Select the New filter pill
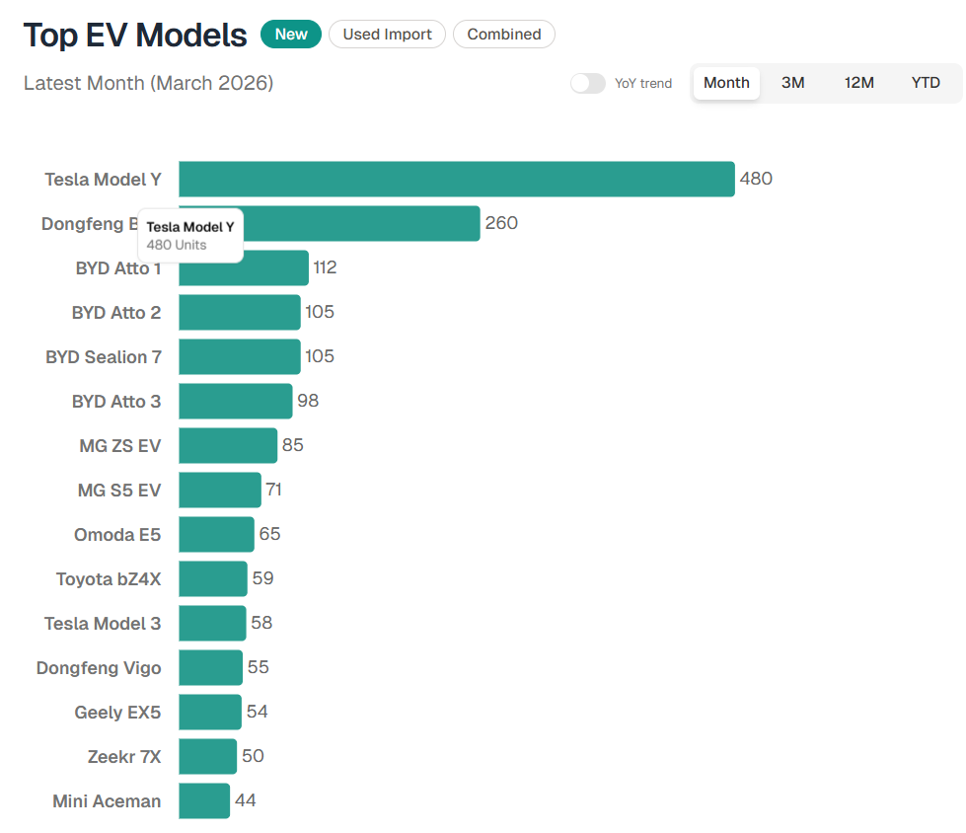 [x=291, y=35]
